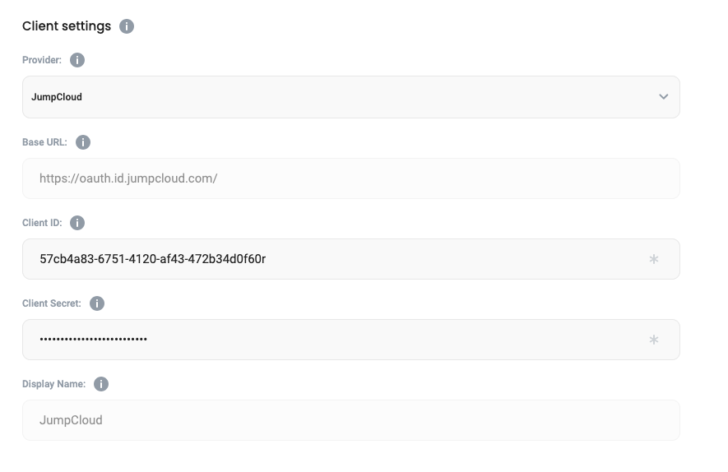Click the asterisk icon in Client Secret field
The width and height of the screenshot is (728, 472).
pos(654,340)
